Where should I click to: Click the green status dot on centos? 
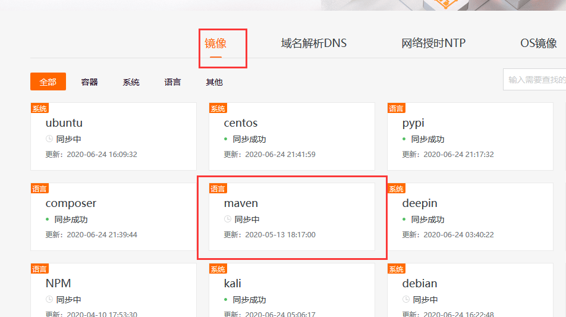tap(225, 139)
